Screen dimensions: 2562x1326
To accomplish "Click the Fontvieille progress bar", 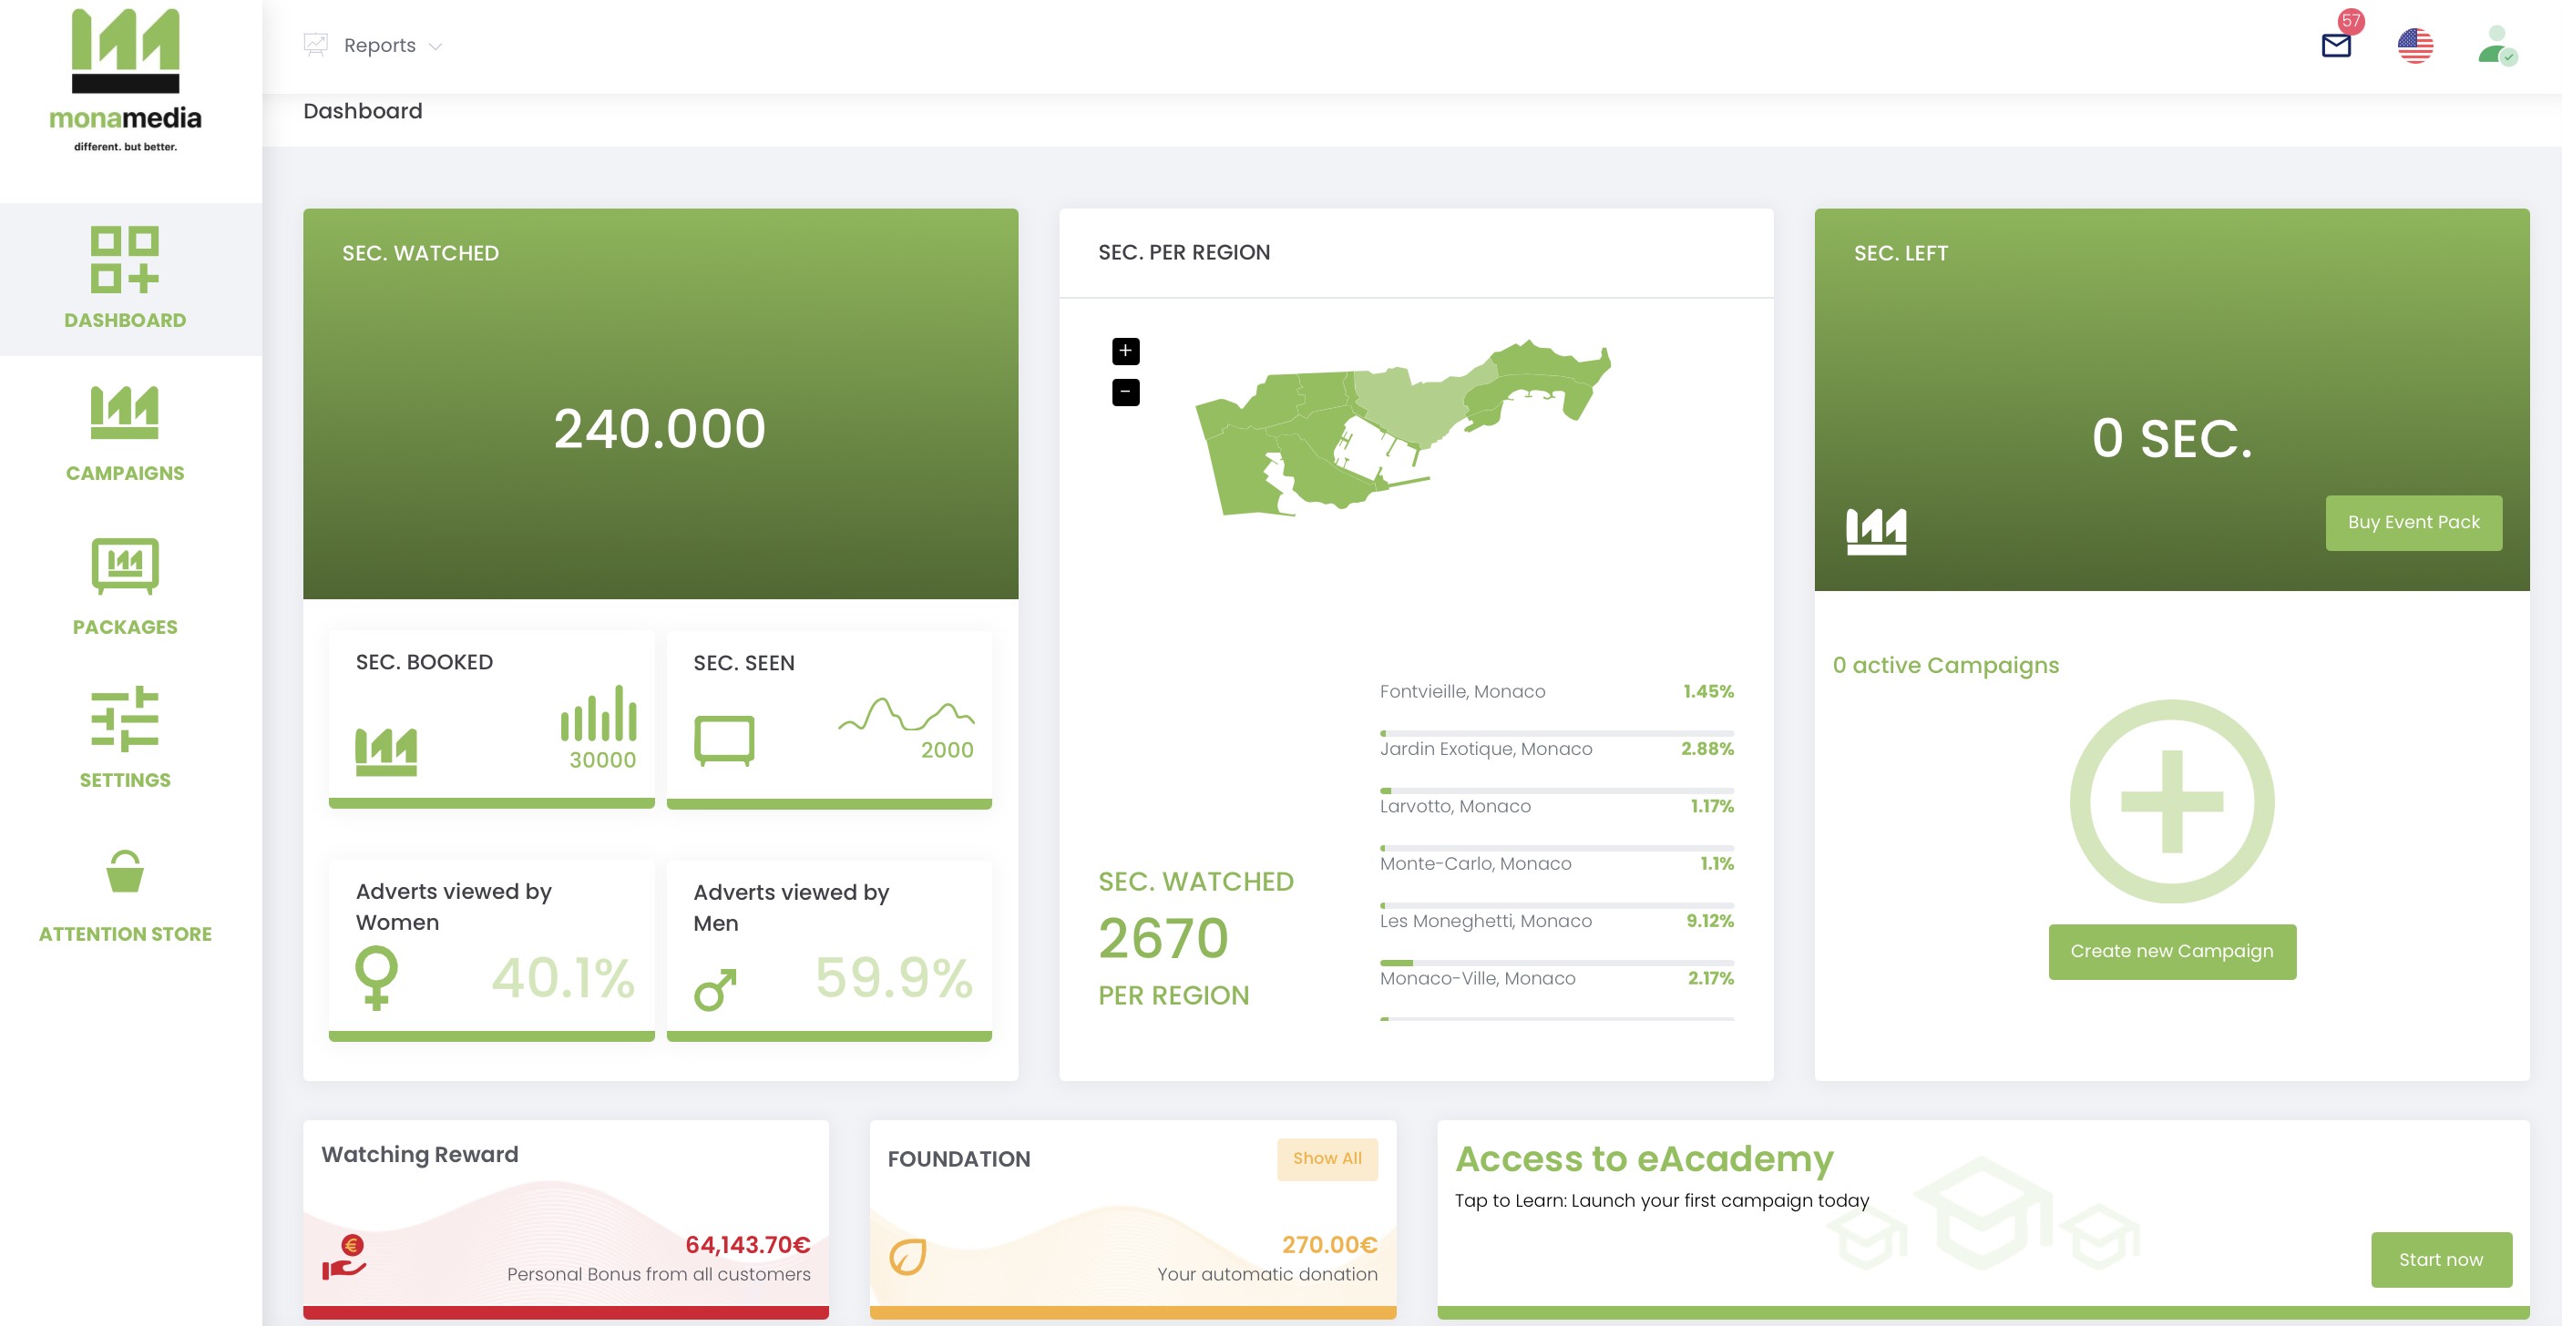I will (x=1556, y=733).
